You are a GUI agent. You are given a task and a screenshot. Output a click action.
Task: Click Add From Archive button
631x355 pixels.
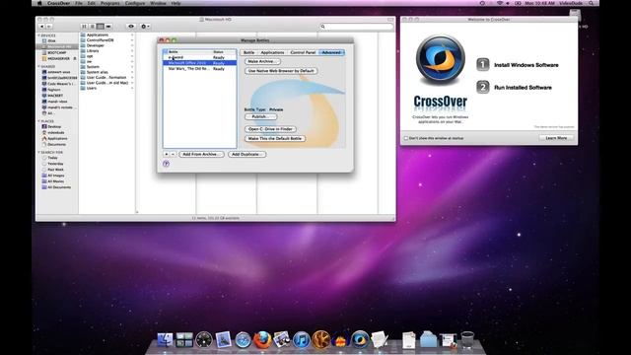[201, 154]
